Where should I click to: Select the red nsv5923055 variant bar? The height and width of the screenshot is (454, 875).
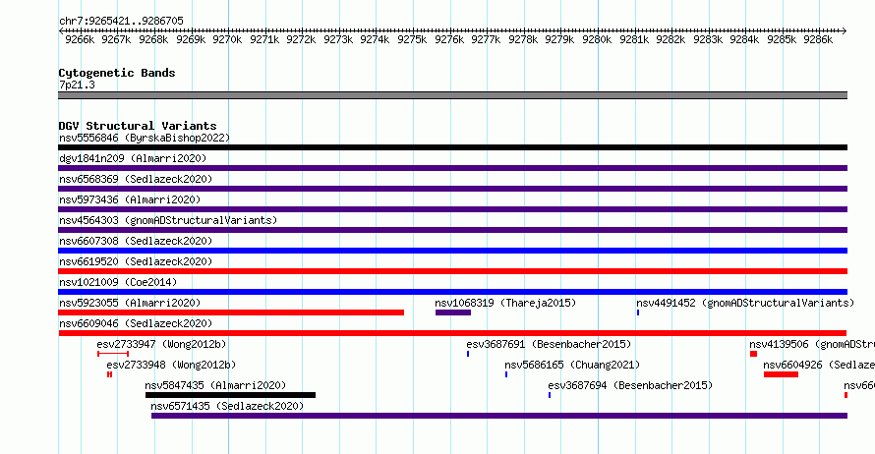pos(231,312)
